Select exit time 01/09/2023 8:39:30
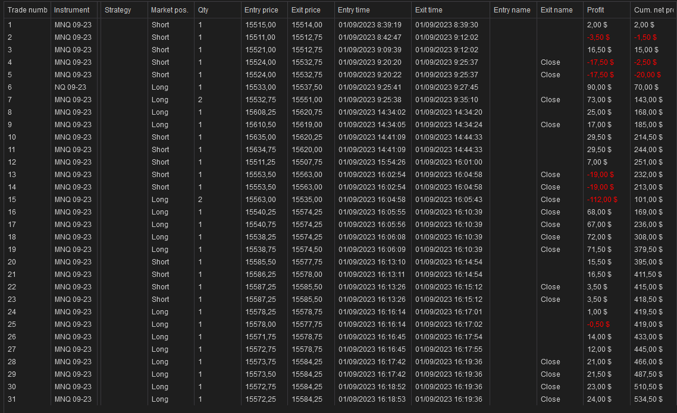The image size is (677, 413). pyautogui.click(x=446, y=25)
